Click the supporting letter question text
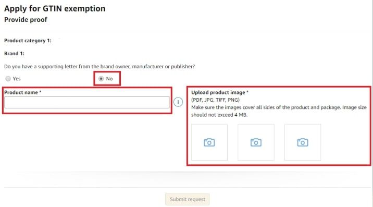This screenshot has height=207, width=373. [100, 66]
